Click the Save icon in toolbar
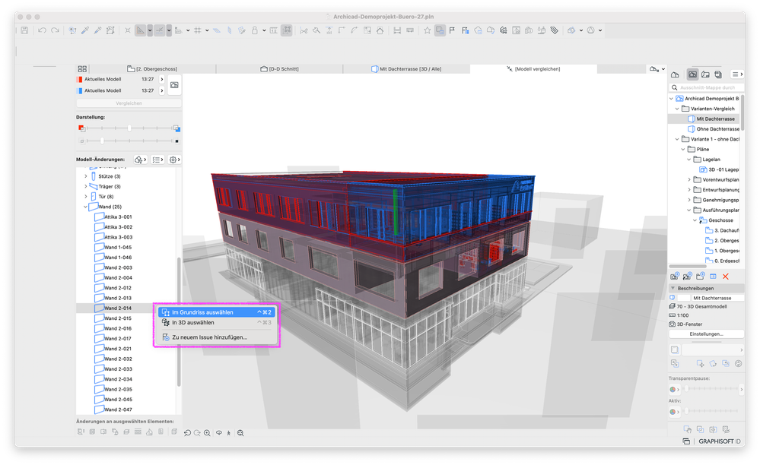The height and width of the screenshot is (465, 760). click(x=24, y=30)
